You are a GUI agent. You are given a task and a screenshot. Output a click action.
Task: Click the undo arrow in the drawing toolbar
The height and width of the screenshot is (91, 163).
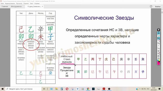[x=158, y=48]
